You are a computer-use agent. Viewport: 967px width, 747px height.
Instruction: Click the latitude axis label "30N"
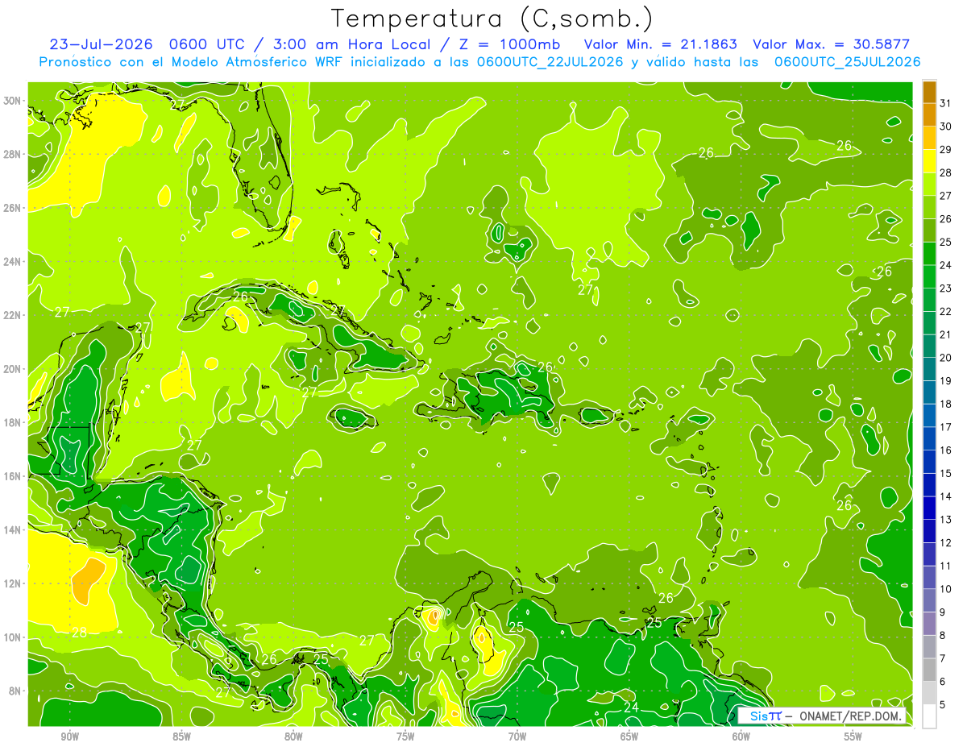click(13, 101)
